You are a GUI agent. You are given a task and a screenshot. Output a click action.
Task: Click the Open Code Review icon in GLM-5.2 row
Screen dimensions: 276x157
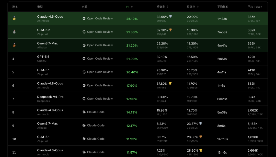tap(84, 32)
